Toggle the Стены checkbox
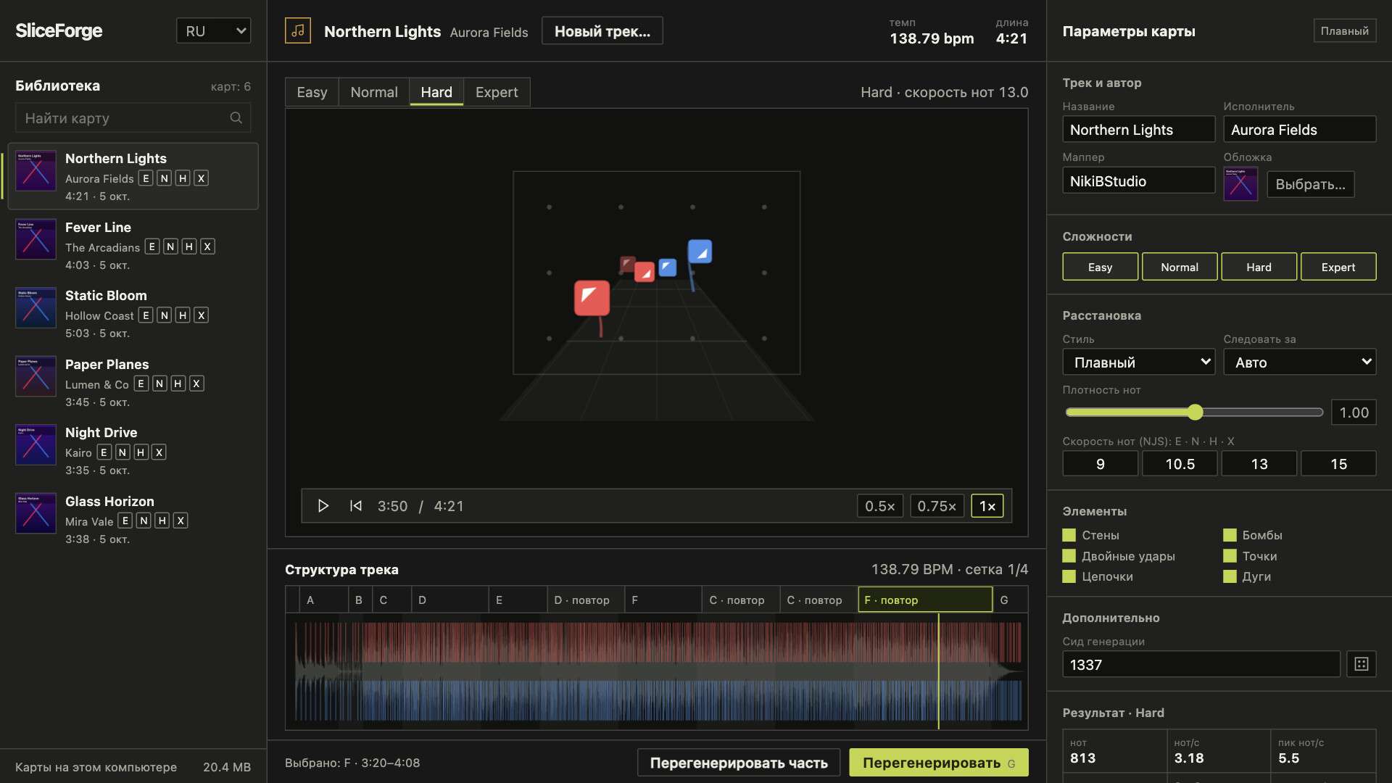This screenshot has height=783, width=1392. click(x=1069, y=535)
